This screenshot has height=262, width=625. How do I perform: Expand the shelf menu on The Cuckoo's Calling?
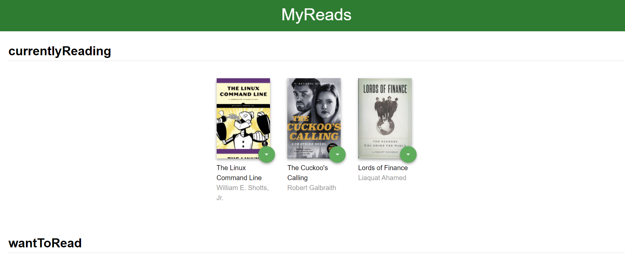point(337,154)
